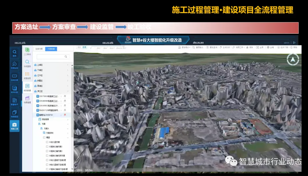Click the 属性查询 toolbar item
Image resolution: width=308 pixels, height=176 pixels.
(x=212, y=47)
